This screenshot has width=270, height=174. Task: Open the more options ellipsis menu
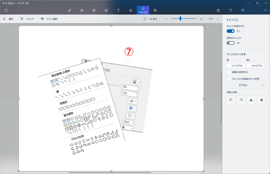(218, 19)
